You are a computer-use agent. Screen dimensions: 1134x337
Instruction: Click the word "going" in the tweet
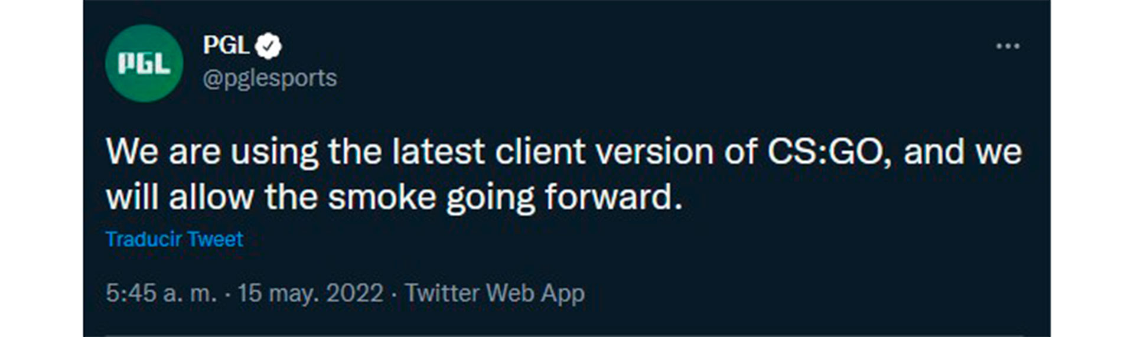click(x=490, y=197)
